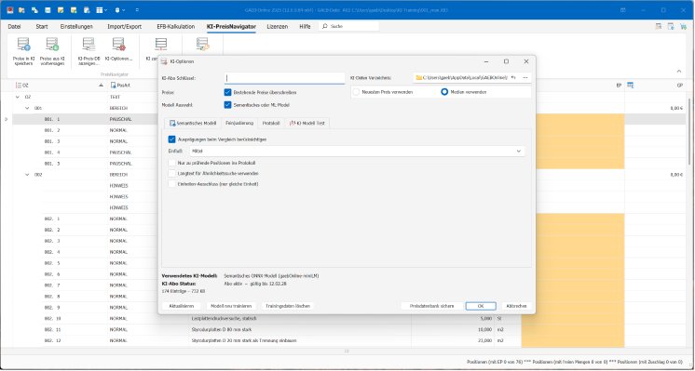Toggle 'Bestehende Preise überschreiben' checkbox
The width and height of the screenshot is (695, 371).
coord(227,92)
